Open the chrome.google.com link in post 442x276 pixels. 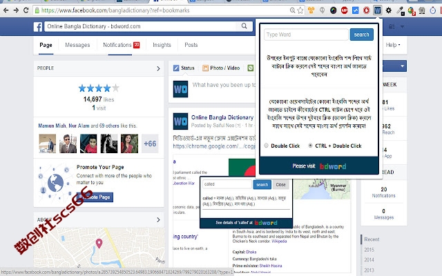[214, 146]
